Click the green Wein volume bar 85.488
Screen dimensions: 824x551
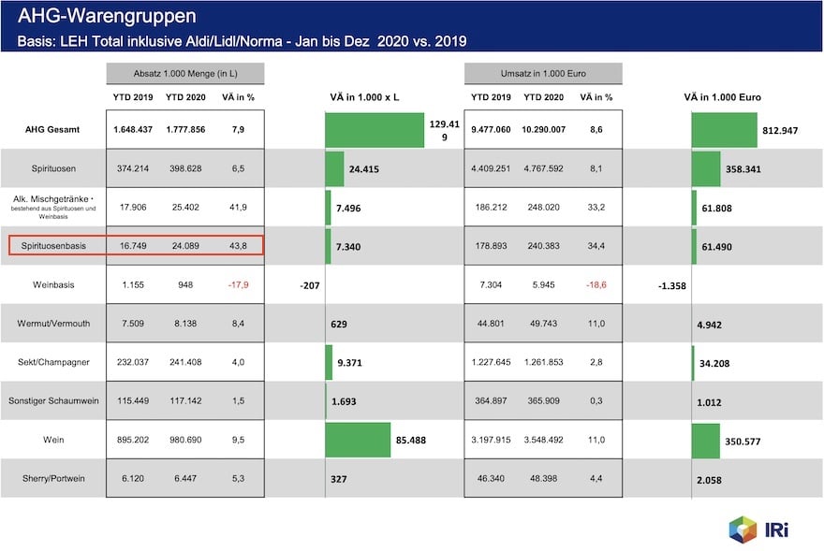coord(358,440)
